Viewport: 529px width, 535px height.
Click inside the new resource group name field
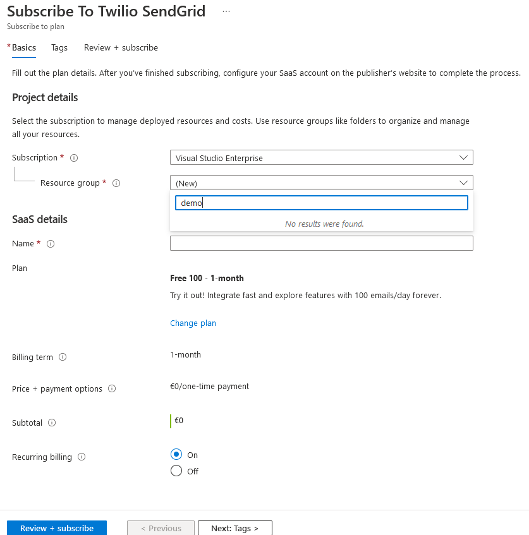coord(321,202)
